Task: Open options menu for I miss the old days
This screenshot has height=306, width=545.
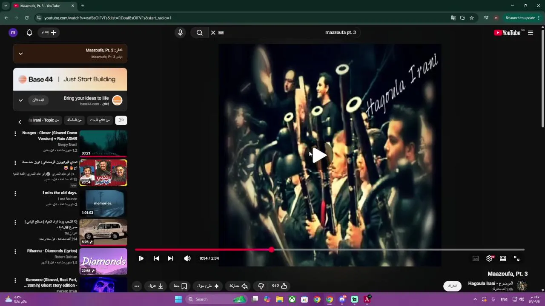Action: pos(15,193)
